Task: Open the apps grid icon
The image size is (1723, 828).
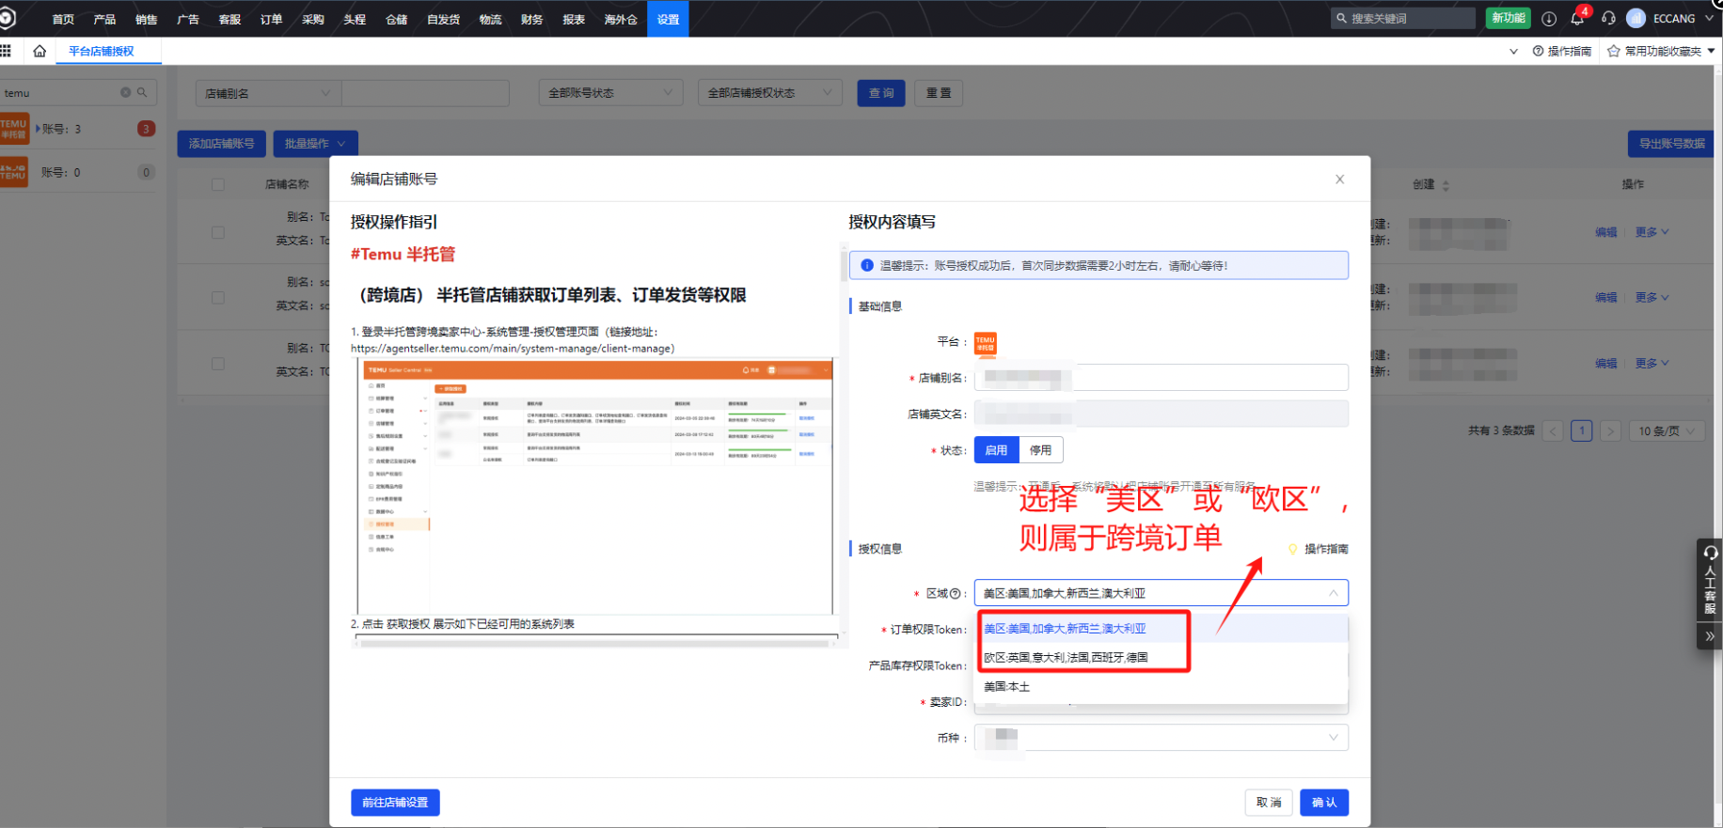Action: point(6,51)
